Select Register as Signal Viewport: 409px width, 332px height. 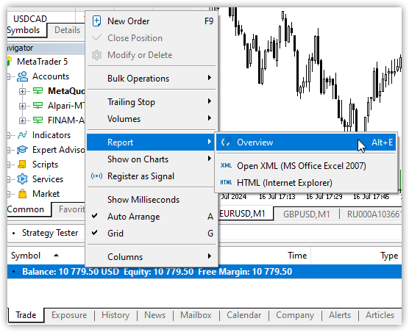click(x=152, y=176)
